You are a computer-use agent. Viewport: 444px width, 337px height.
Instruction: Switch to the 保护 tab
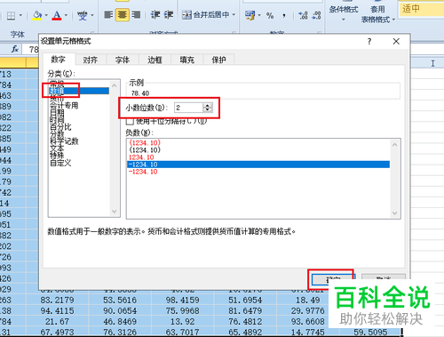218,60
